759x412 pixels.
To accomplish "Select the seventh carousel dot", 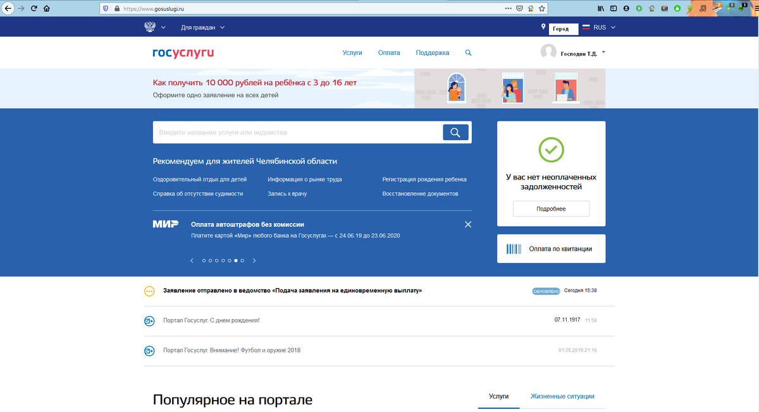I will (x=242, y=260).
